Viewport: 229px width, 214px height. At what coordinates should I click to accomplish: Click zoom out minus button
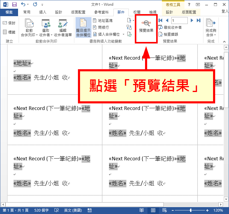pyautogui.click(x=173, y=210)
